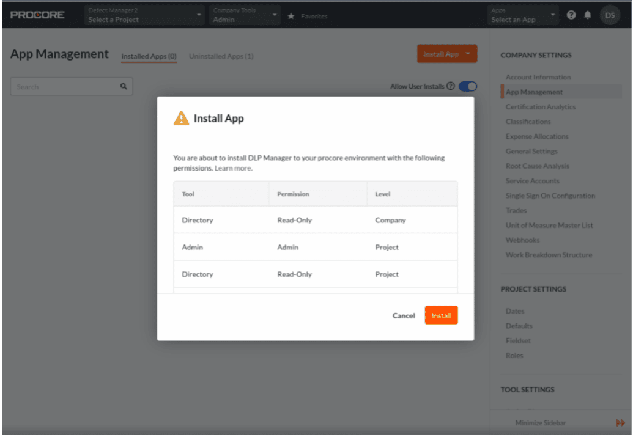Click the Minimize Sidebar arrows icon
Screen dimensions: 633x437
point(620,422)
